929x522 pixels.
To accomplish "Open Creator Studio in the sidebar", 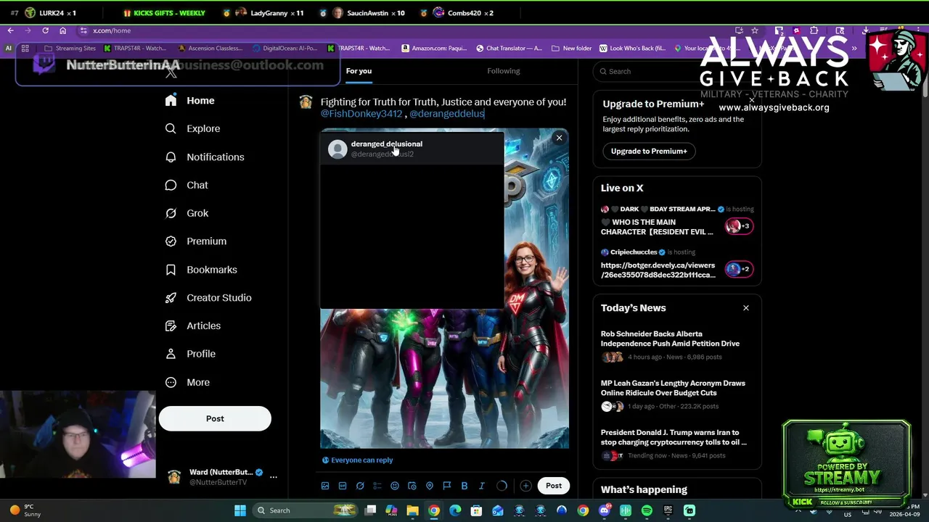I will coord(208,298).
